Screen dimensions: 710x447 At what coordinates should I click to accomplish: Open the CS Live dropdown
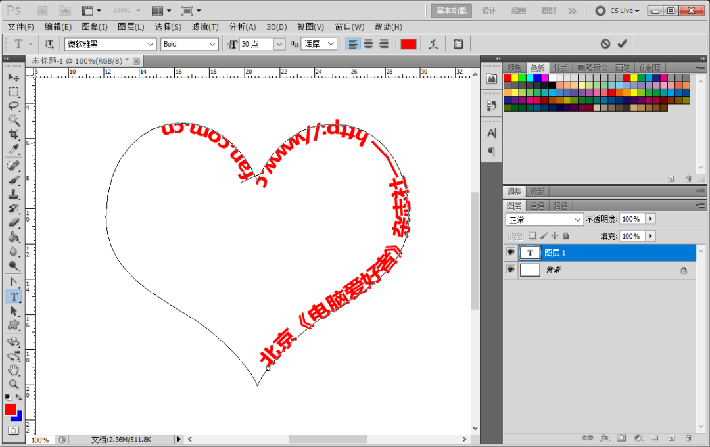617,11
